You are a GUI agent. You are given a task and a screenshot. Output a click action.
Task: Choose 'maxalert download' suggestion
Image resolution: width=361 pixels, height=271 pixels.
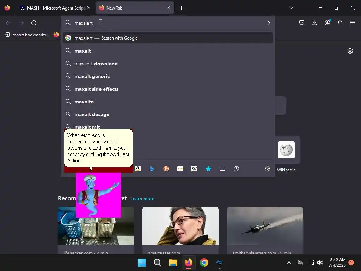167,64
